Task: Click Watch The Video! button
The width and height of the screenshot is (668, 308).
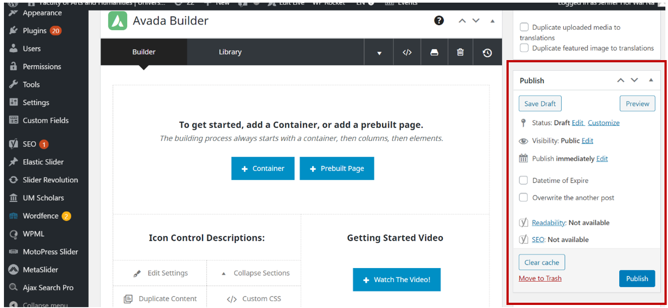Action: tap(397, 279)
